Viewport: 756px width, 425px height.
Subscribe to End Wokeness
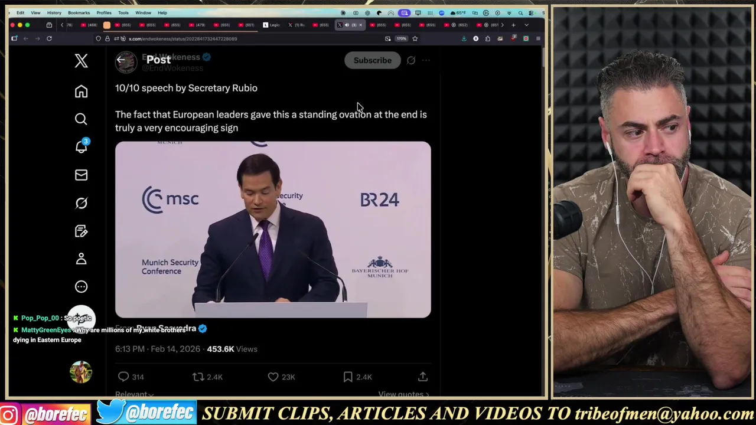[x=372, y=60]
